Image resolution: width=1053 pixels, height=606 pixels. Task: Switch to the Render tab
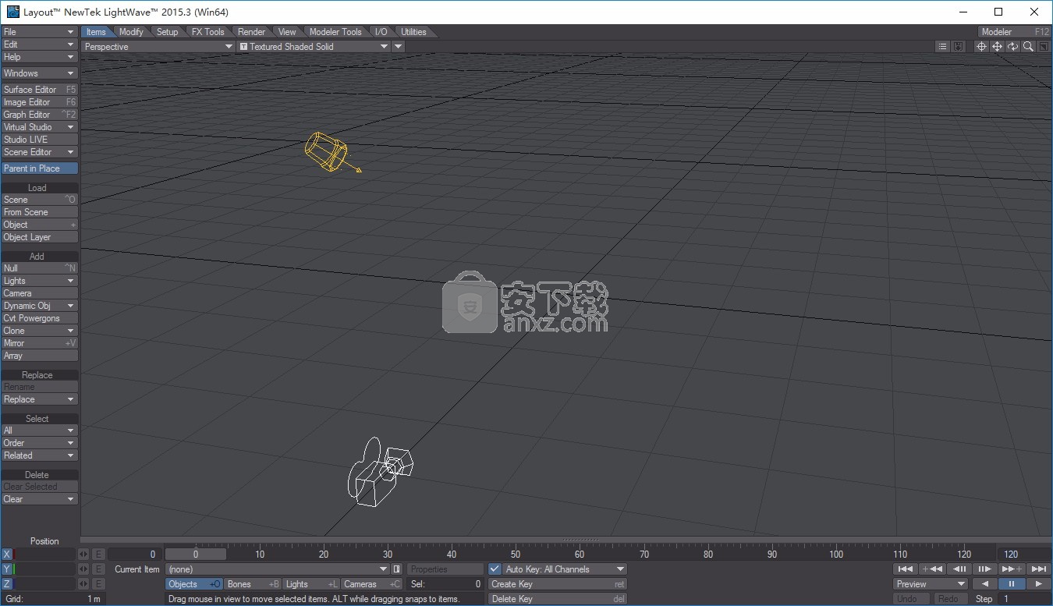[x=251, y=32]
